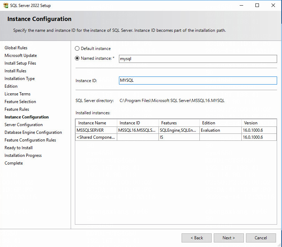Screen dimensions: 282x247
Task: Click the Version column header
Action: (x=259, y=123)
